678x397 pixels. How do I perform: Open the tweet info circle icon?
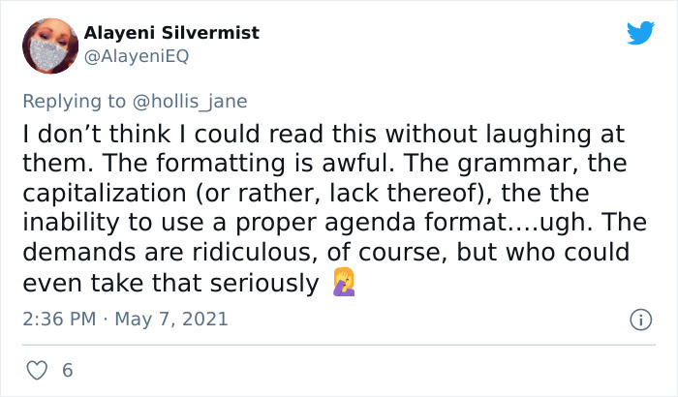tap(639, 319)
